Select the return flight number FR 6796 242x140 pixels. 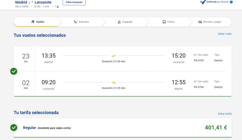click(199, 87)
